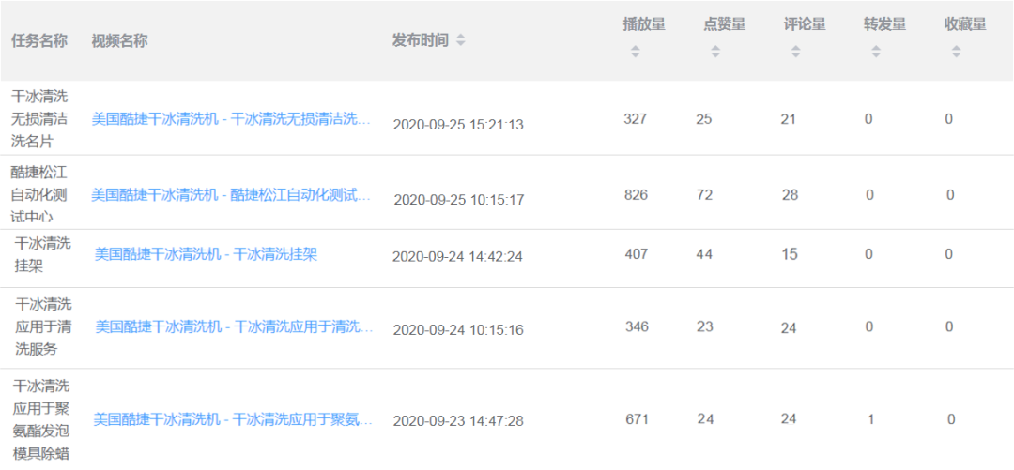Click like count 23
This screenshot has height=470, width=1014.
point(705,326)
